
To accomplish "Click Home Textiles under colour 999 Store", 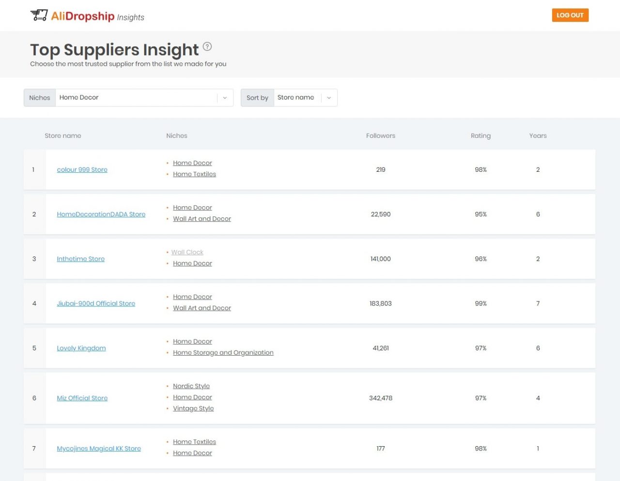I will [x=194, y=174].
